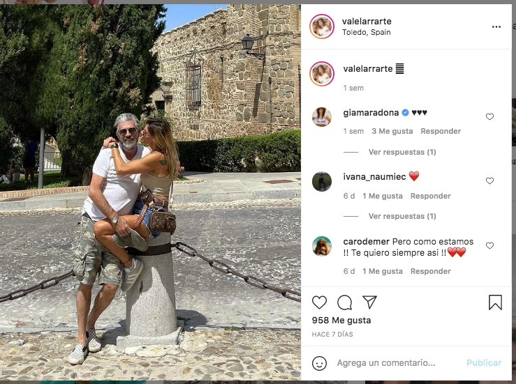Open the three-dot more options menu
Image resolution: width=516 pixels, height=384 pixels.
(x=496, y=27)
